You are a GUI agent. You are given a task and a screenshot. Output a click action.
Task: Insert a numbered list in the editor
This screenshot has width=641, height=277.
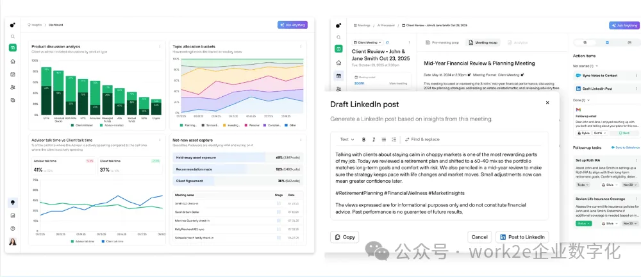(x=394, y=139)
